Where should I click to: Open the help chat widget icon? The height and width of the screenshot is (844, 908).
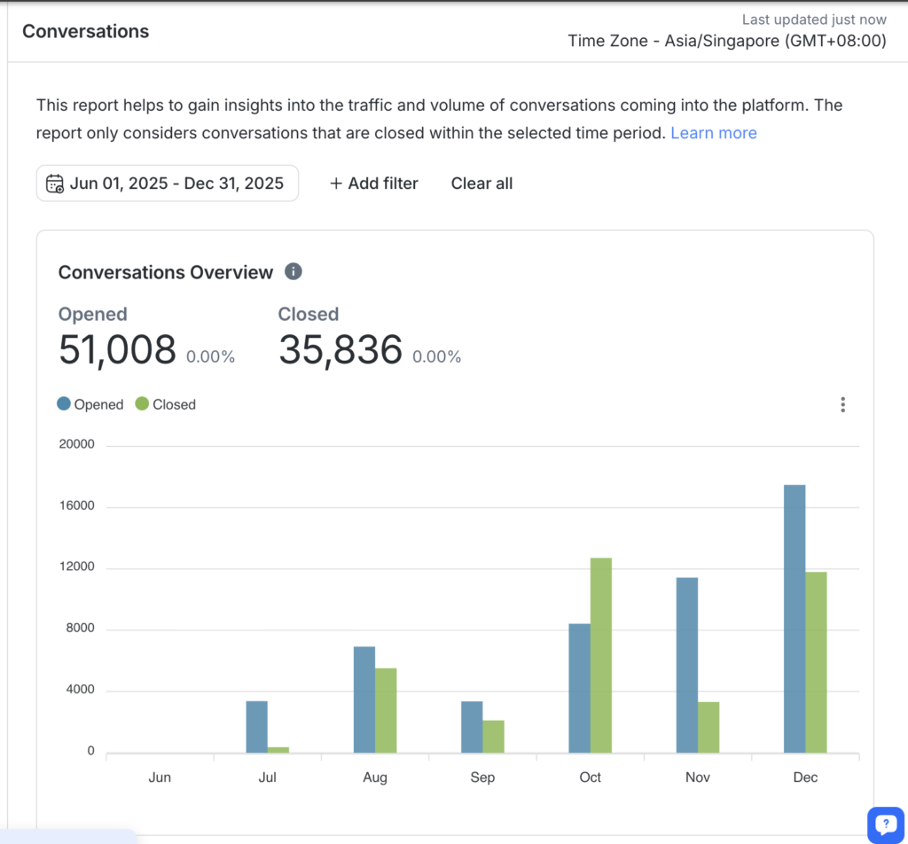885,825
